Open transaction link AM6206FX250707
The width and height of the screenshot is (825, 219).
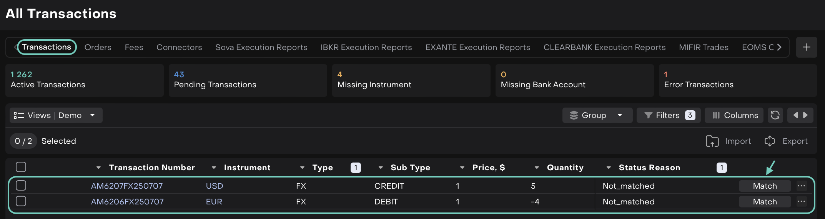(x=127, y=202)
